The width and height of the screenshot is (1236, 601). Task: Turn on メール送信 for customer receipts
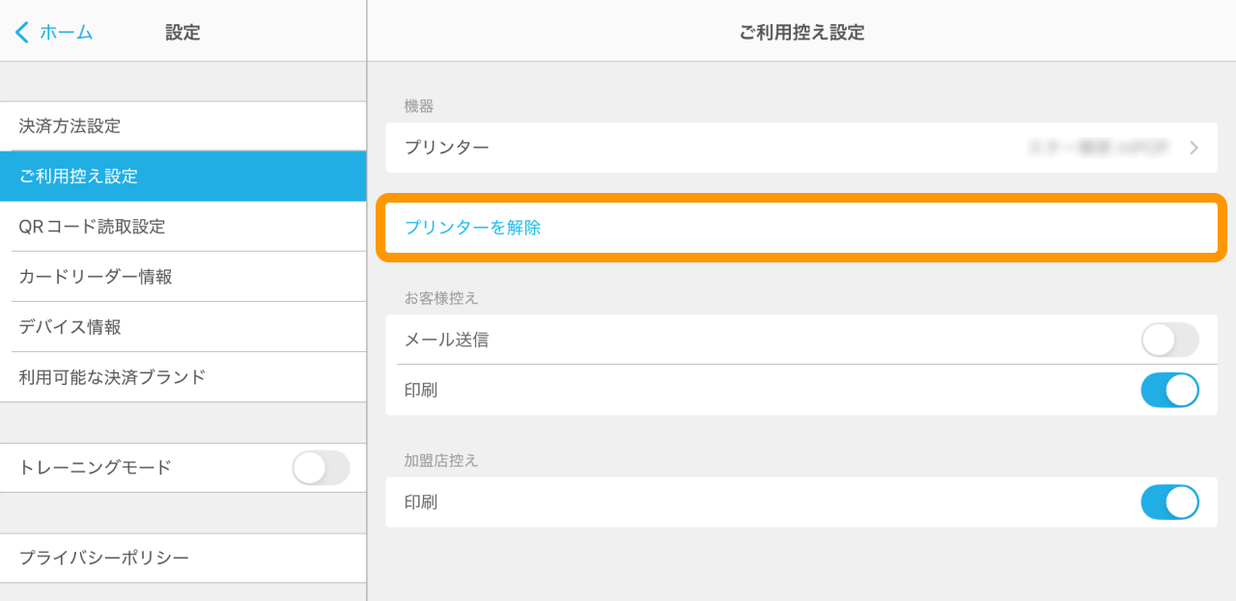(x=1169, y=340)
